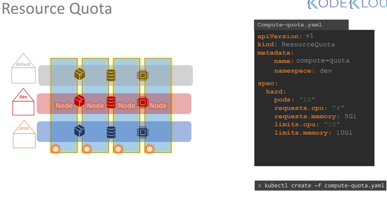
Task: Click the kubectl create -f compute-quota.yaml command
Action: click(x=320, y=186)
